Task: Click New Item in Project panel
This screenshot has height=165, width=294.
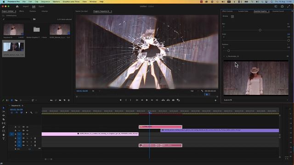Action: point(64,100)
